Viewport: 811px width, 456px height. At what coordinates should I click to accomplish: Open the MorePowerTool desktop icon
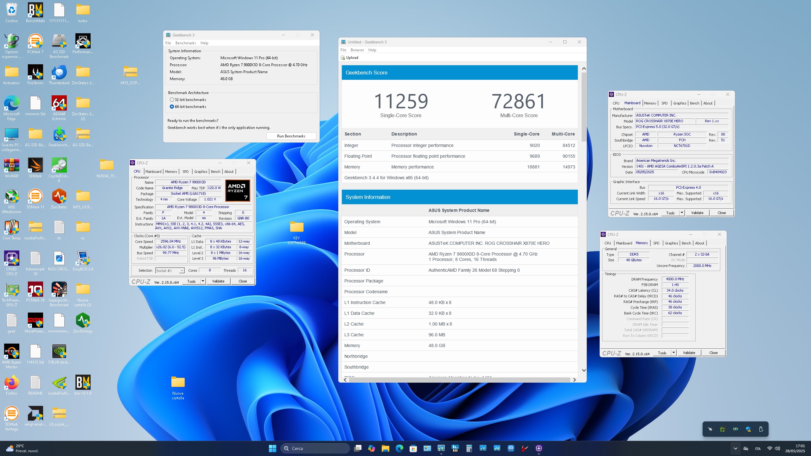point(35,323)
